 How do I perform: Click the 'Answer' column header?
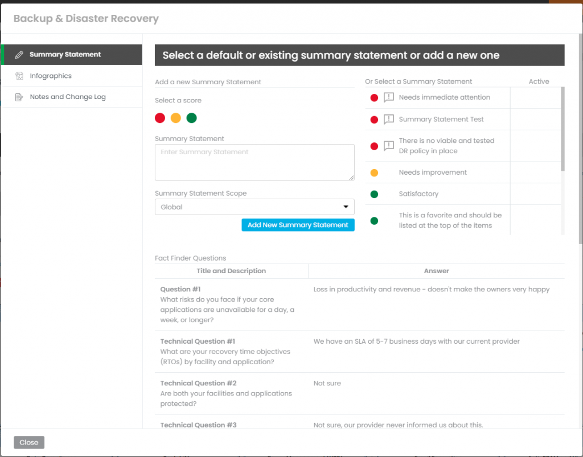point(436,271)
